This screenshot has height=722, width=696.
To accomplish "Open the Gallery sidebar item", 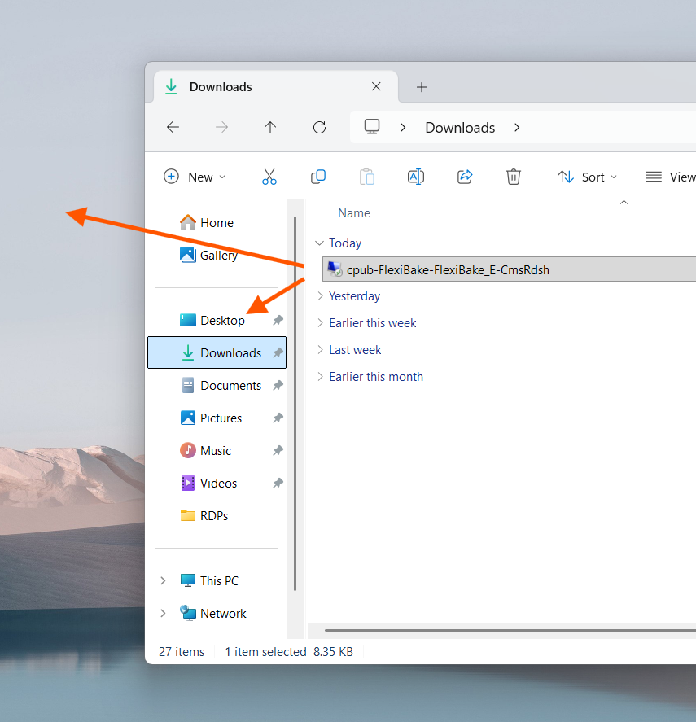I will tap(217, 255).
